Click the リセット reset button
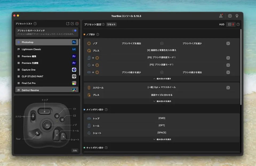This screenshot has width=256, height=166. (x=111, y=24)
